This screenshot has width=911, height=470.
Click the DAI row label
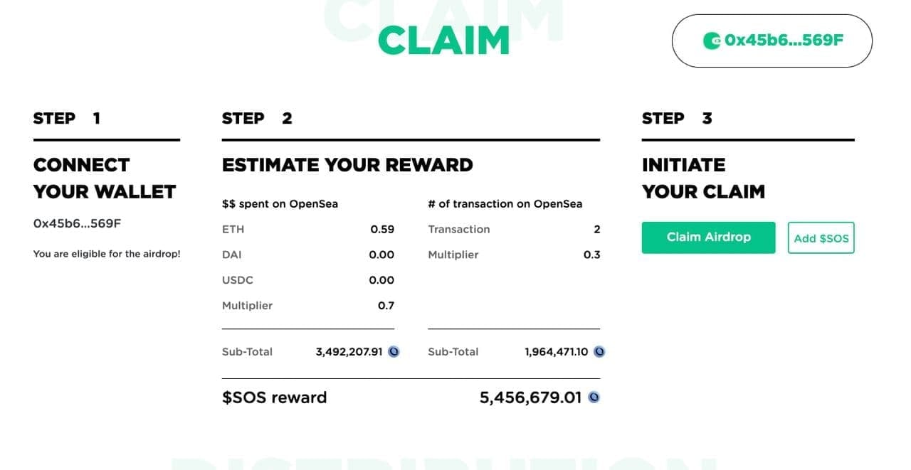click(232, 255)
